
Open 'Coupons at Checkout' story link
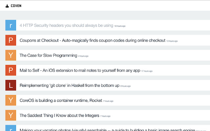(x=92, y=40)
